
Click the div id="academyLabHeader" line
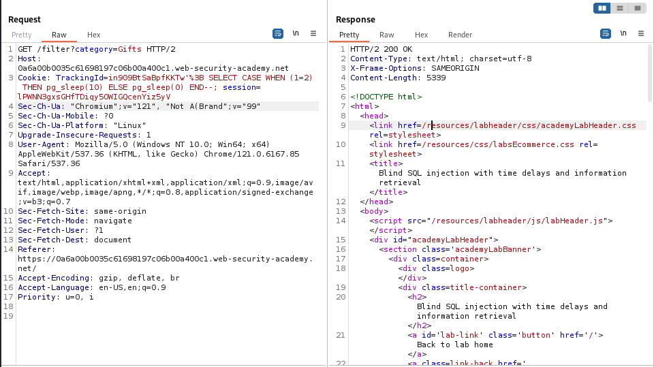[434, 240]
